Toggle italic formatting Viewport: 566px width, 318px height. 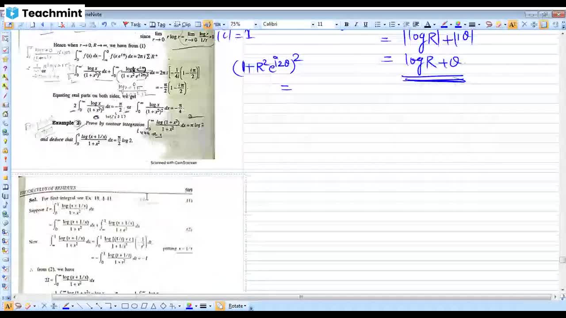pos(356,24)
